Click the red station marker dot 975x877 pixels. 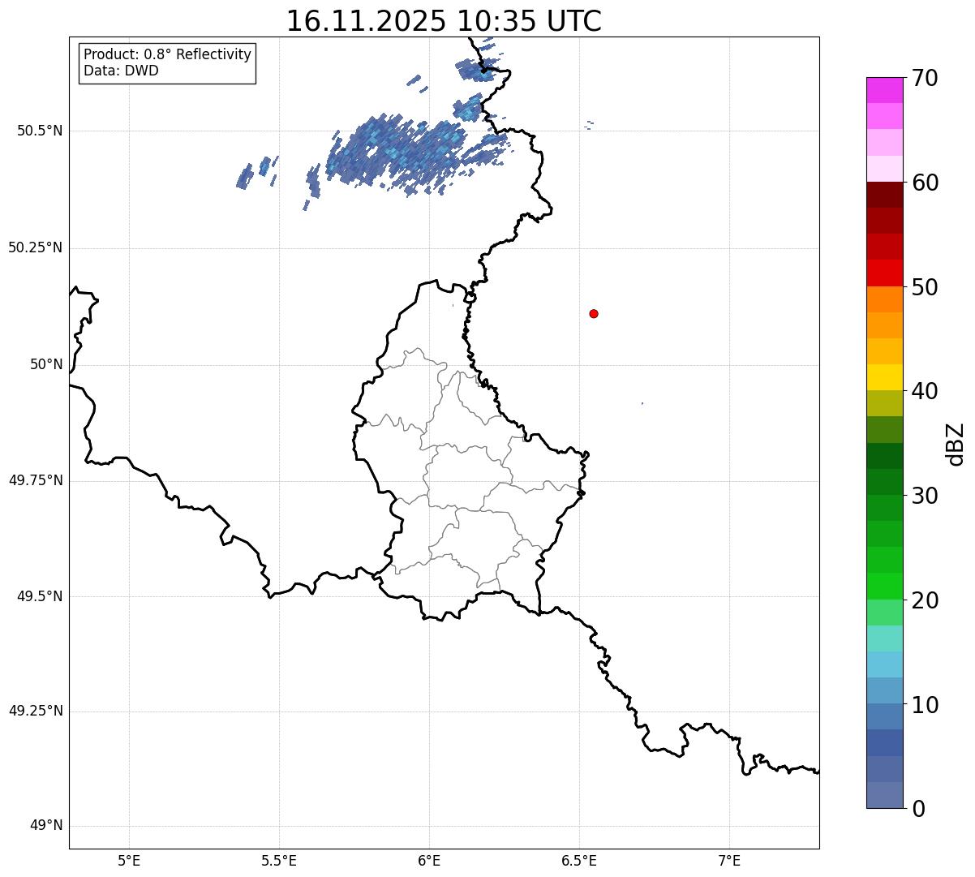pos(594,313)
